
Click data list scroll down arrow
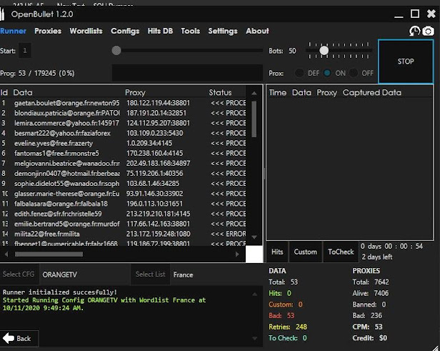click(x=254, y=237)
